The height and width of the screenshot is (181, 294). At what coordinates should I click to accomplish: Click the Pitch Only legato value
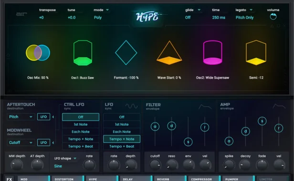pos(245,18)
